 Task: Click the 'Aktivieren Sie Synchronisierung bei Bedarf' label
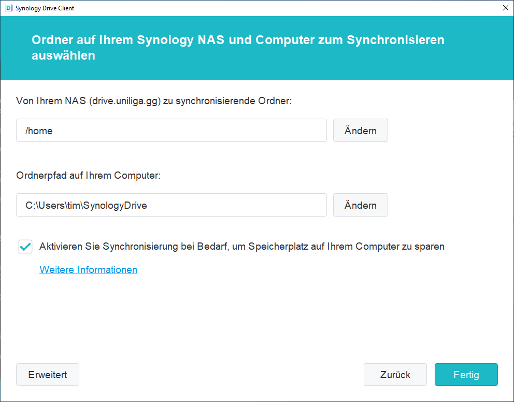(241, 247)
